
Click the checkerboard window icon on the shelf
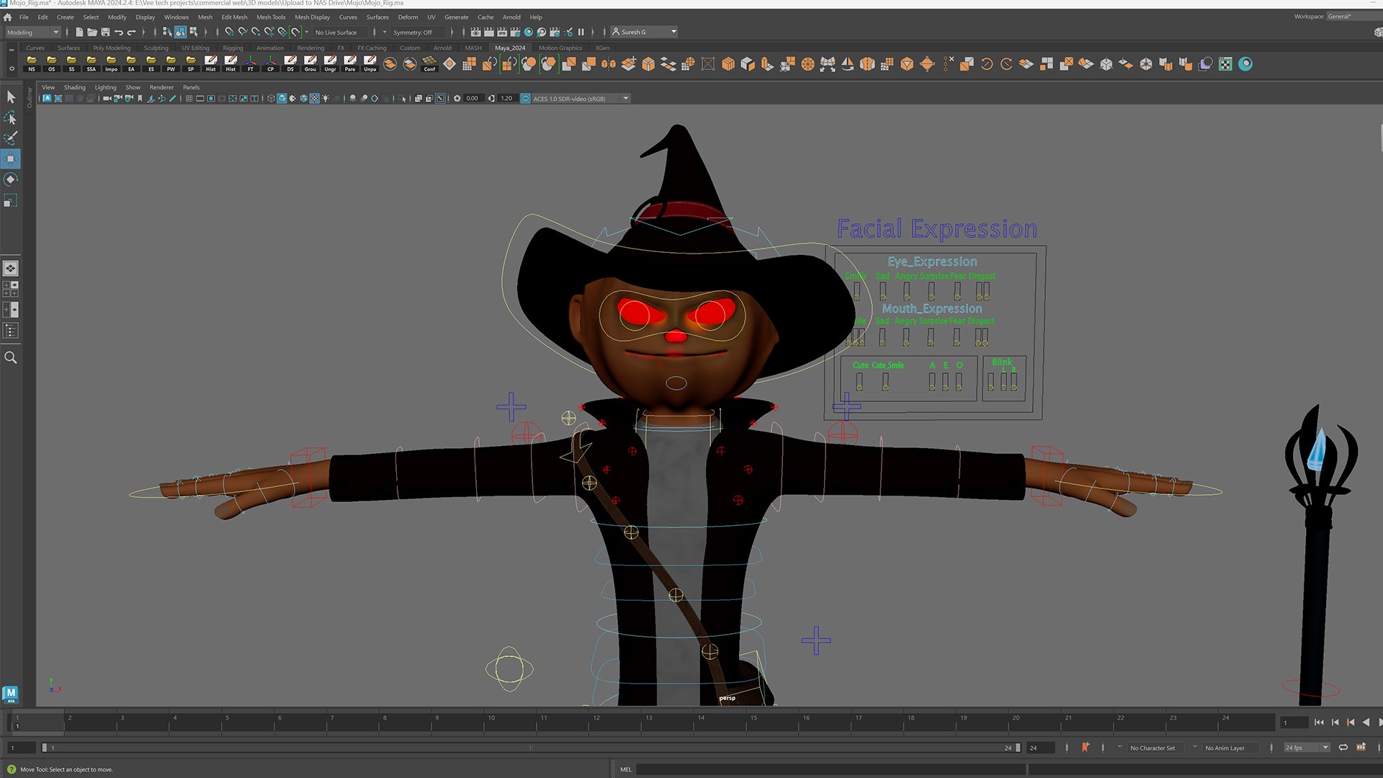pos(1225,64)
